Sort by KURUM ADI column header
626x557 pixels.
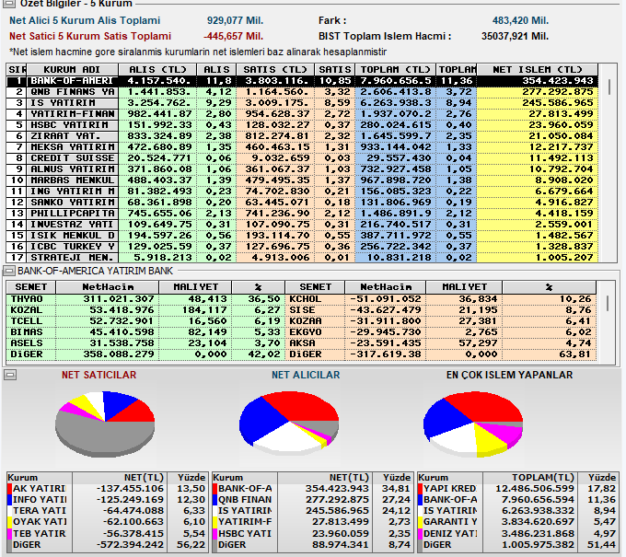(72, 69)
